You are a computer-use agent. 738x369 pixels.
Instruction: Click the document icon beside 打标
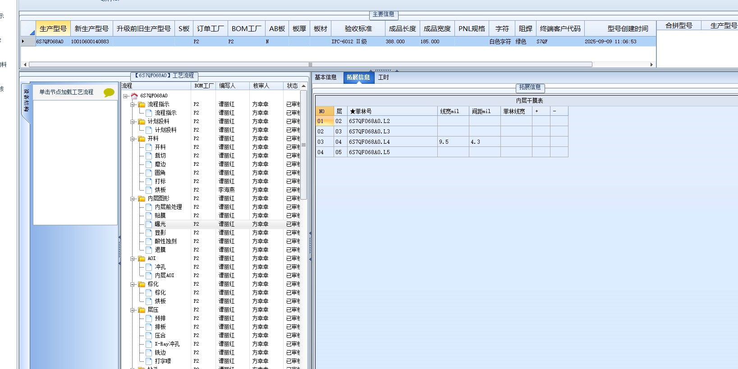149,181
